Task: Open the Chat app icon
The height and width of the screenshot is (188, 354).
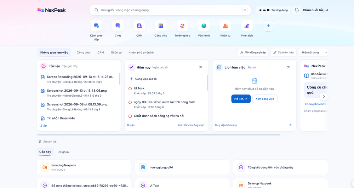Action: [118, 26]
